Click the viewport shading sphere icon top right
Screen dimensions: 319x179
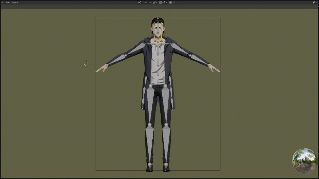[314, 2]
